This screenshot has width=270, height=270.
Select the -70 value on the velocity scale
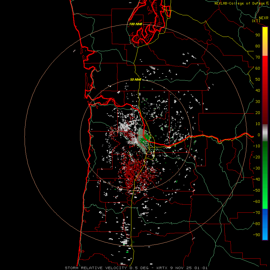tap(256, 213)
